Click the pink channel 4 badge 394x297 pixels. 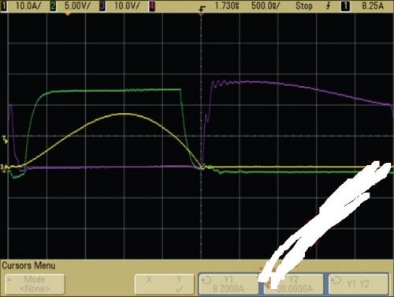point(152,6)
